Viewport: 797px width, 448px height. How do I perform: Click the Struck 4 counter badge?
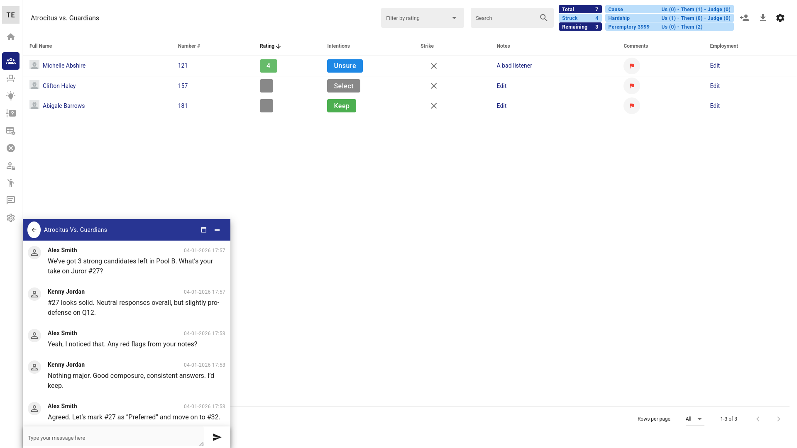pos(580,18)
